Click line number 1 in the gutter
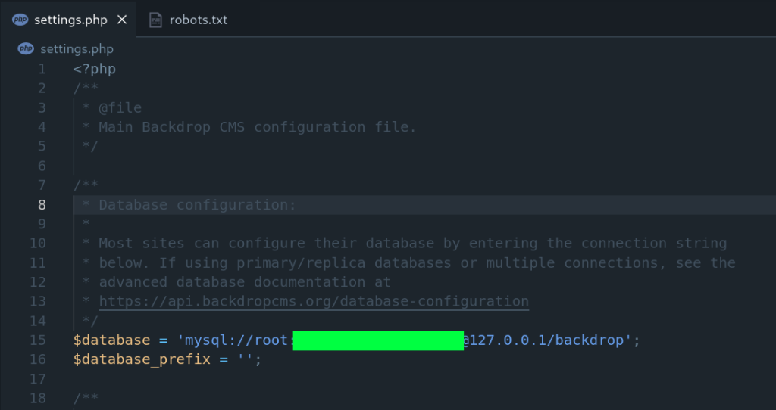The width and height of the screenshot is (776, 410). (42, 69)
